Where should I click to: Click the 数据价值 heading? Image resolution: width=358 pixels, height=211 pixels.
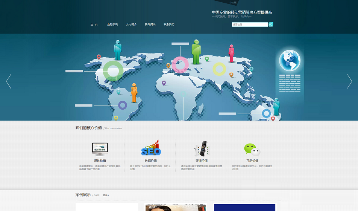pos(151,161)
